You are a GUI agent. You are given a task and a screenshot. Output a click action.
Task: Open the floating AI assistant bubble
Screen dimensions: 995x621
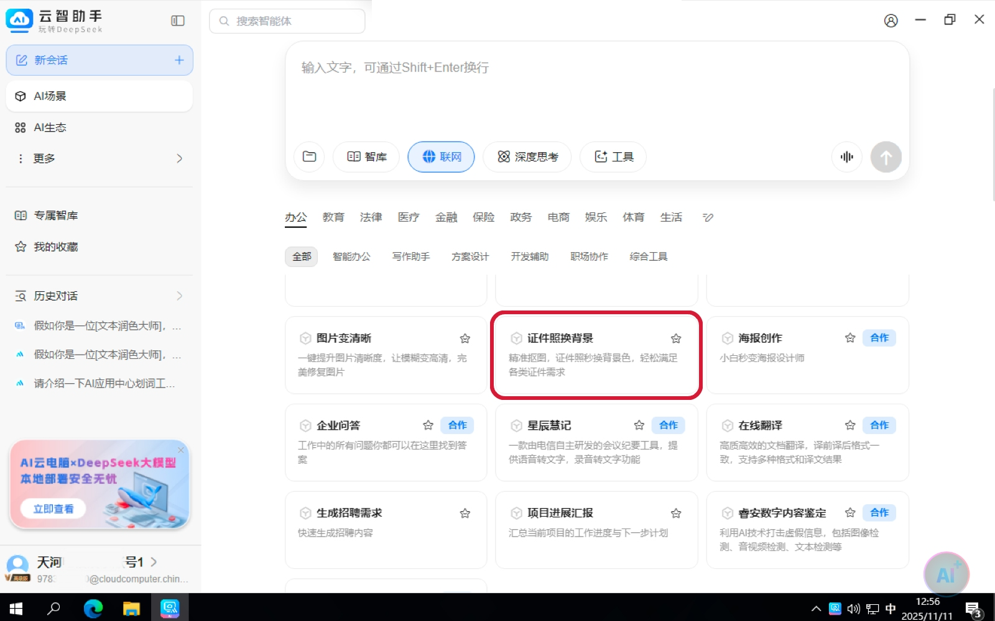coord(946,574)
